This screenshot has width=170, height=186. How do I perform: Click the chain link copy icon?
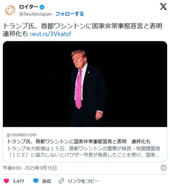click(61, 181)
